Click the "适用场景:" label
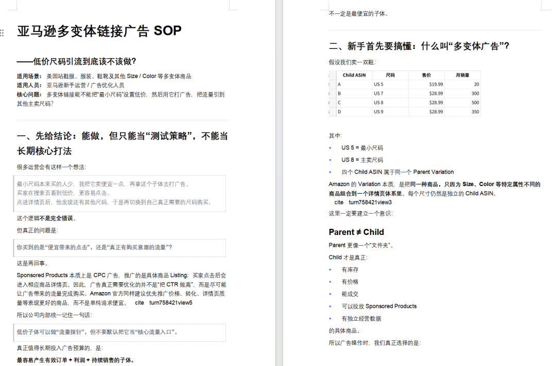 (x=30, y=76)
